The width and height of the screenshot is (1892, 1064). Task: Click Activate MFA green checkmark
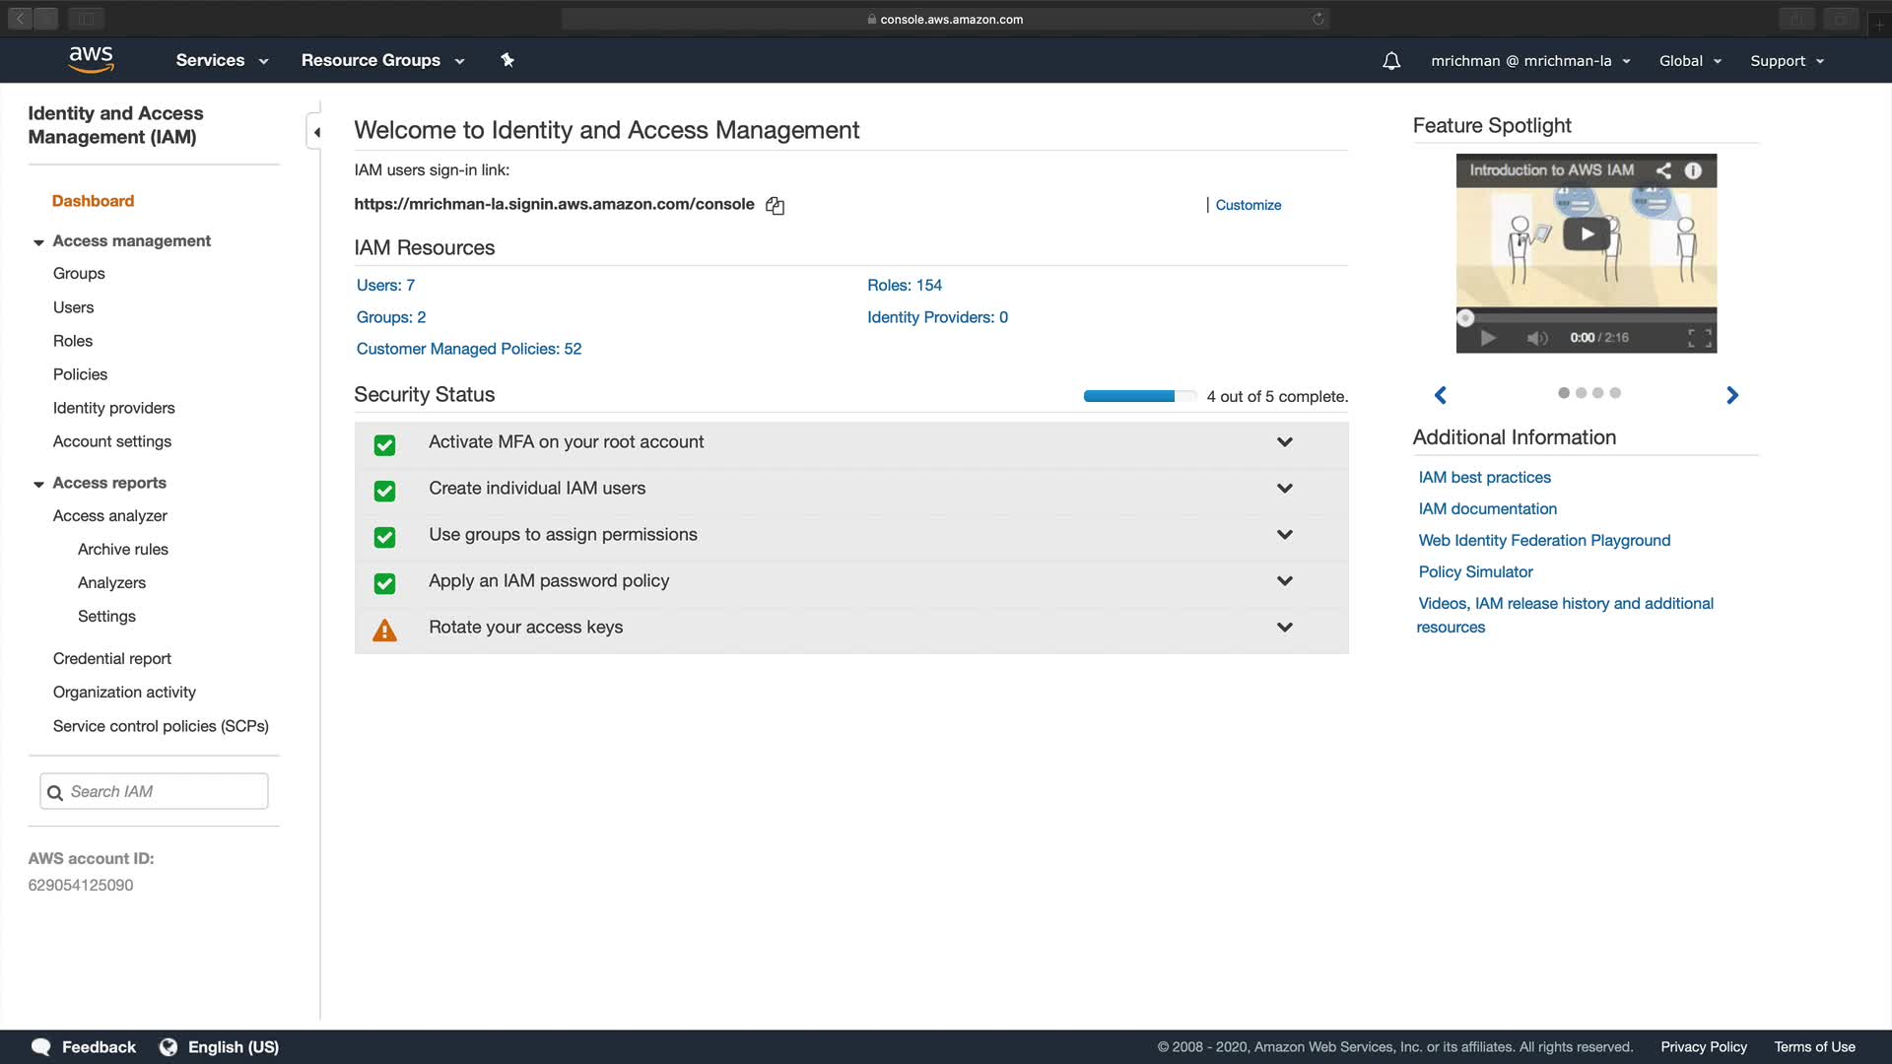click(x=384, y=445)
